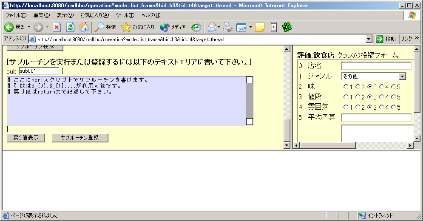Click the サブルーチン検索 button at top

(35, 48)
